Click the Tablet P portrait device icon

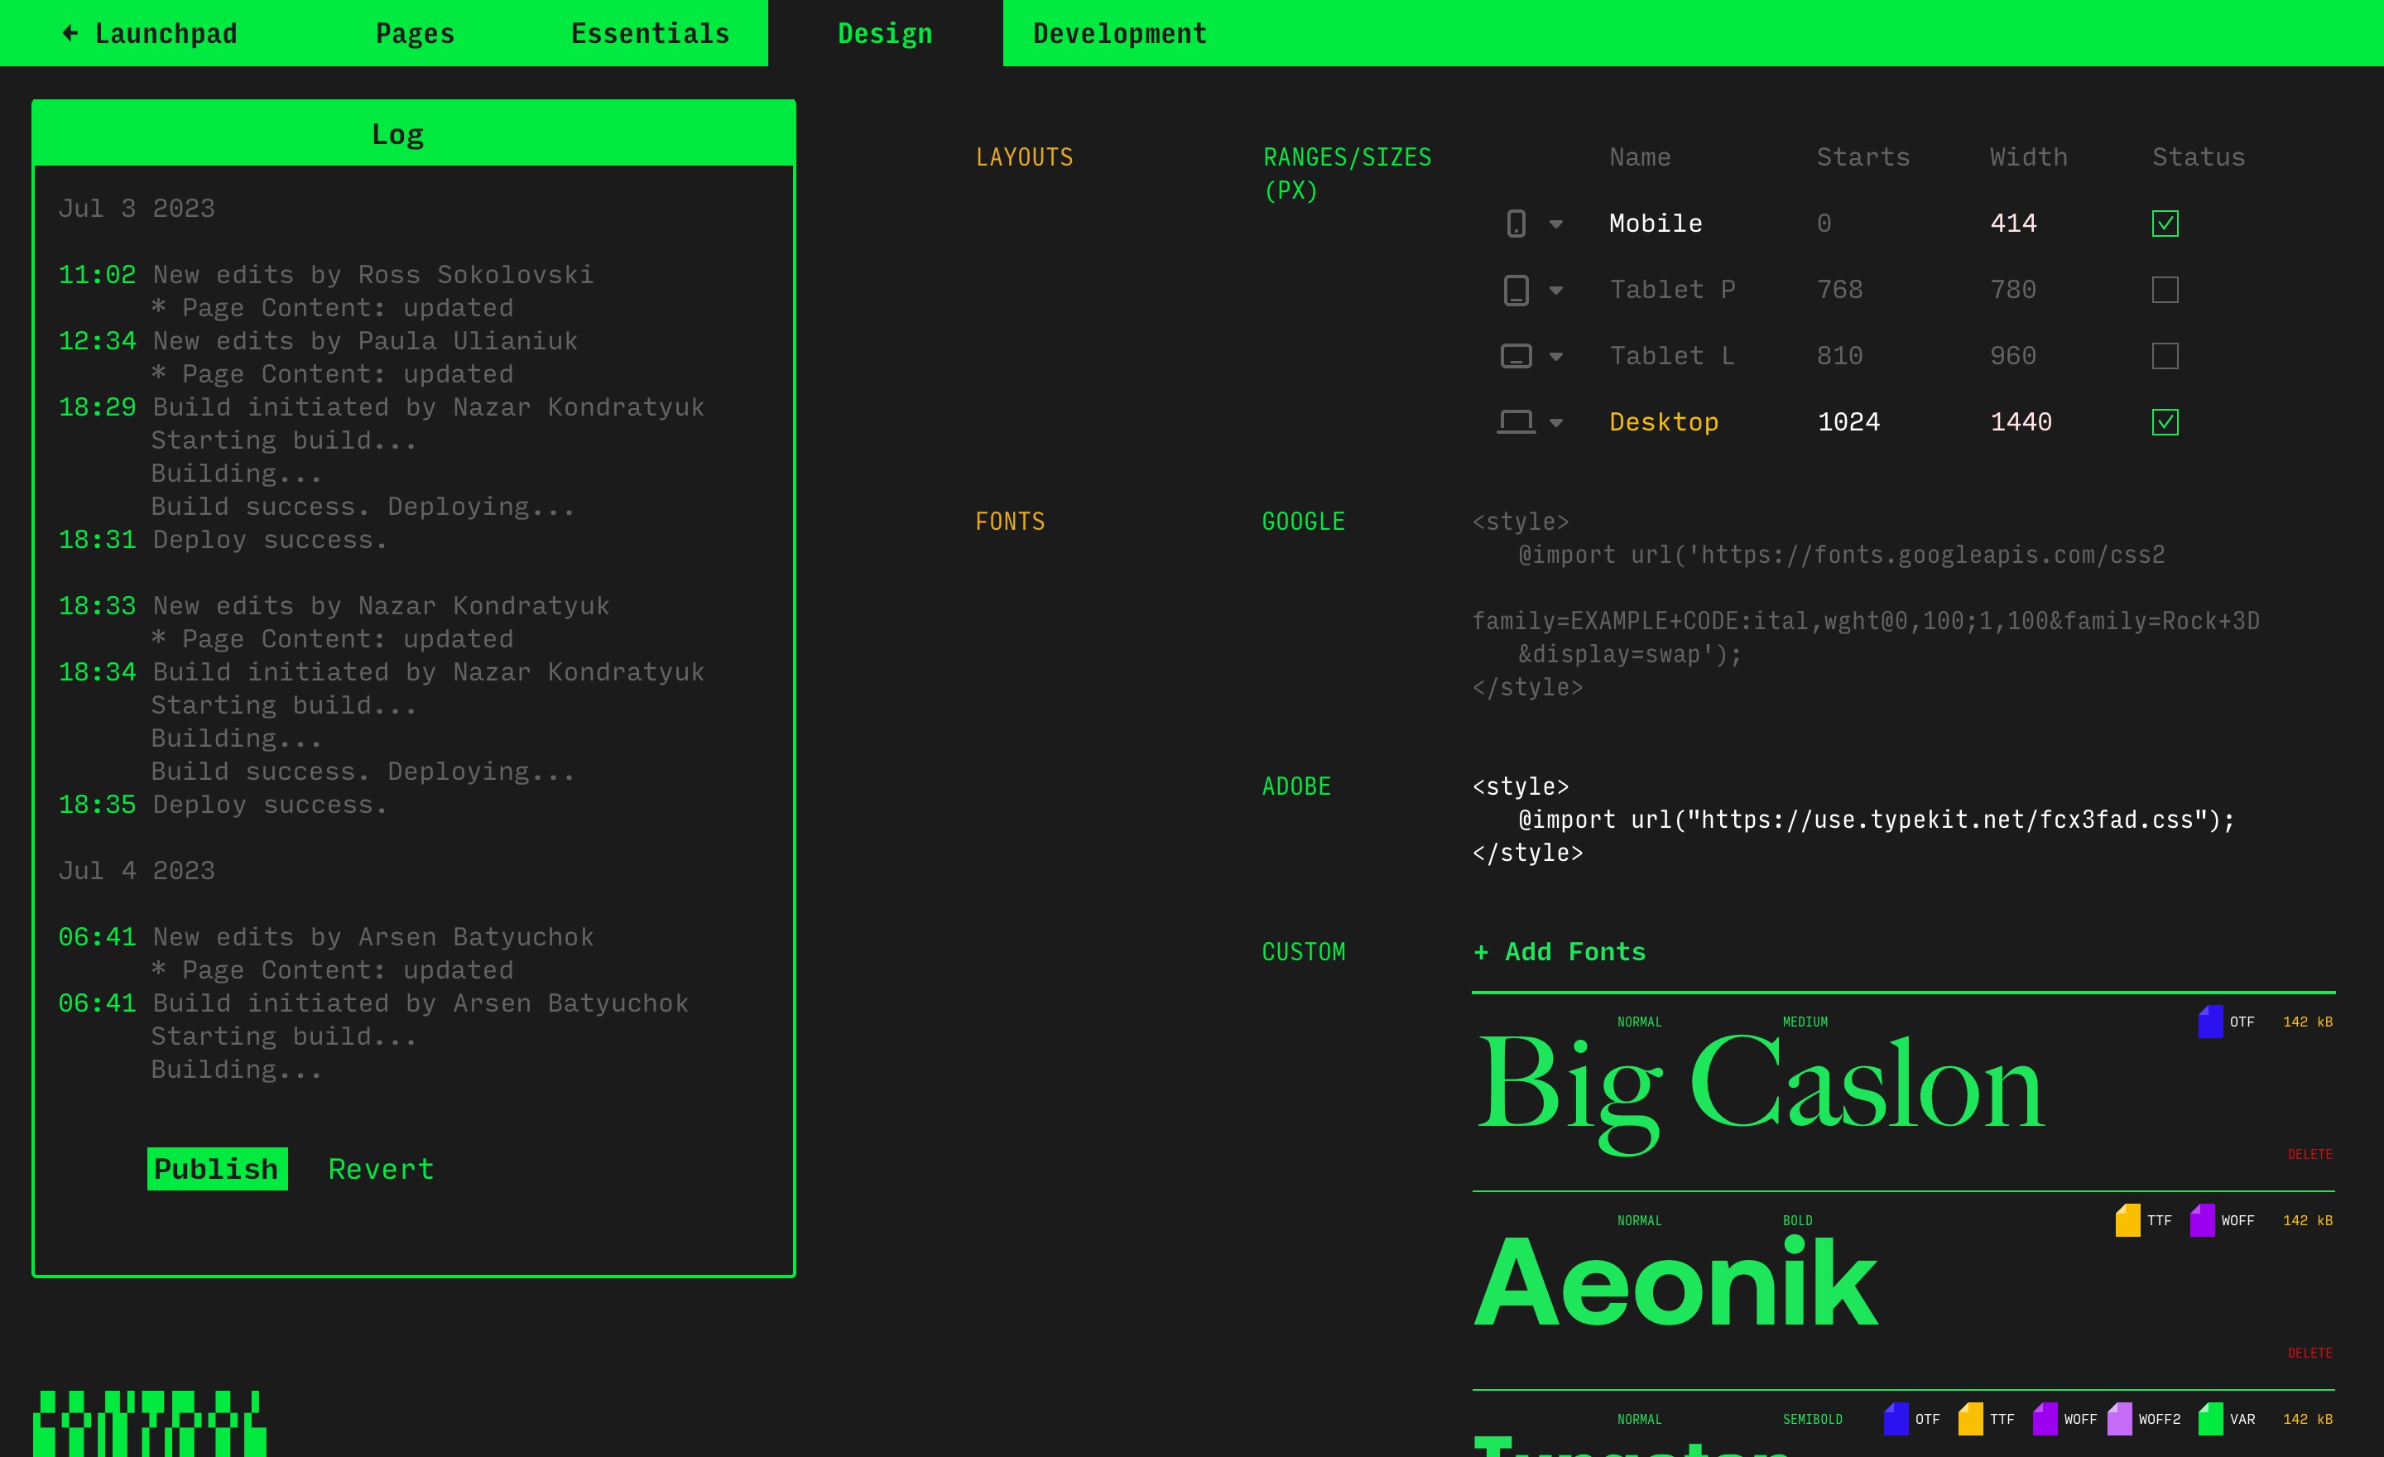click(1516, 291)
